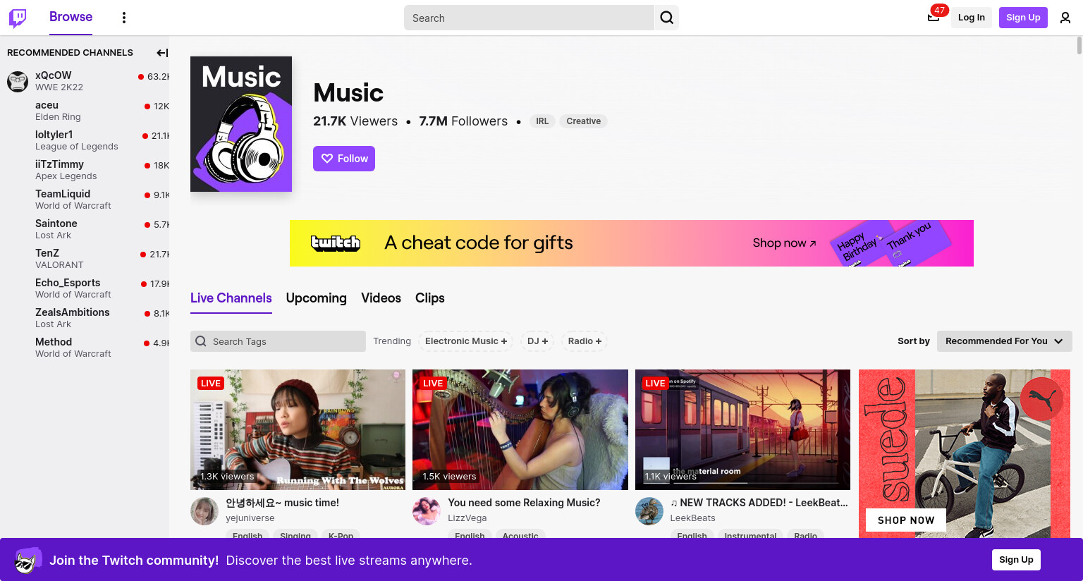Screen dimensions: 1083x581
Task: Collapse the recommended channels sidebar
Action: tap(162, 53)
